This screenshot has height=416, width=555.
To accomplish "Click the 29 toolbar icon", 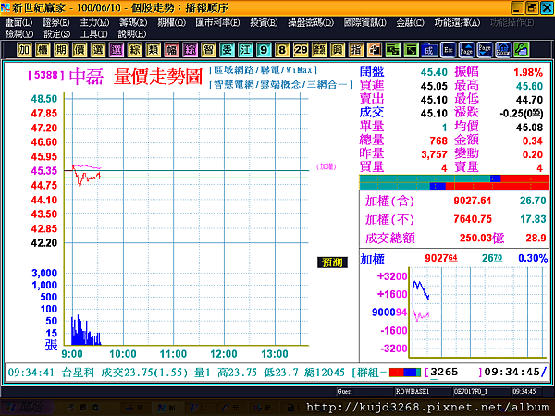I will (x=301, y=50).
